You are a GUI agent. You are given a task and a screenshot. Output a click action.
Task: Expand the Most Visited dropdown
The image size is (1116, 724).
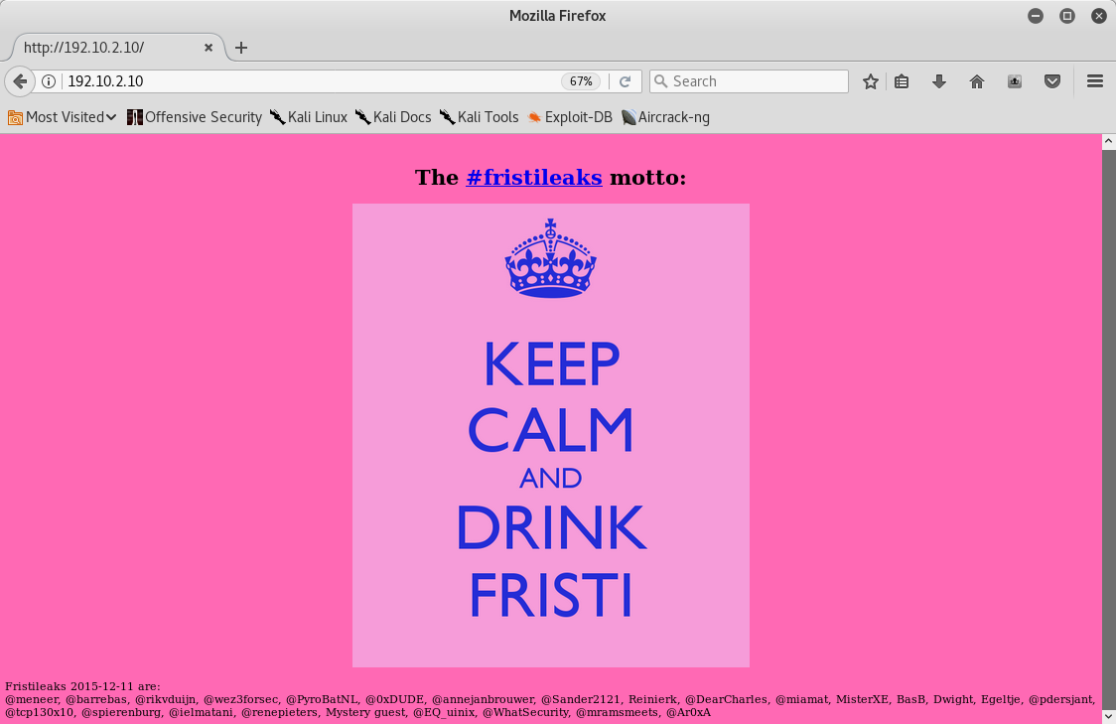coord(62,117)
